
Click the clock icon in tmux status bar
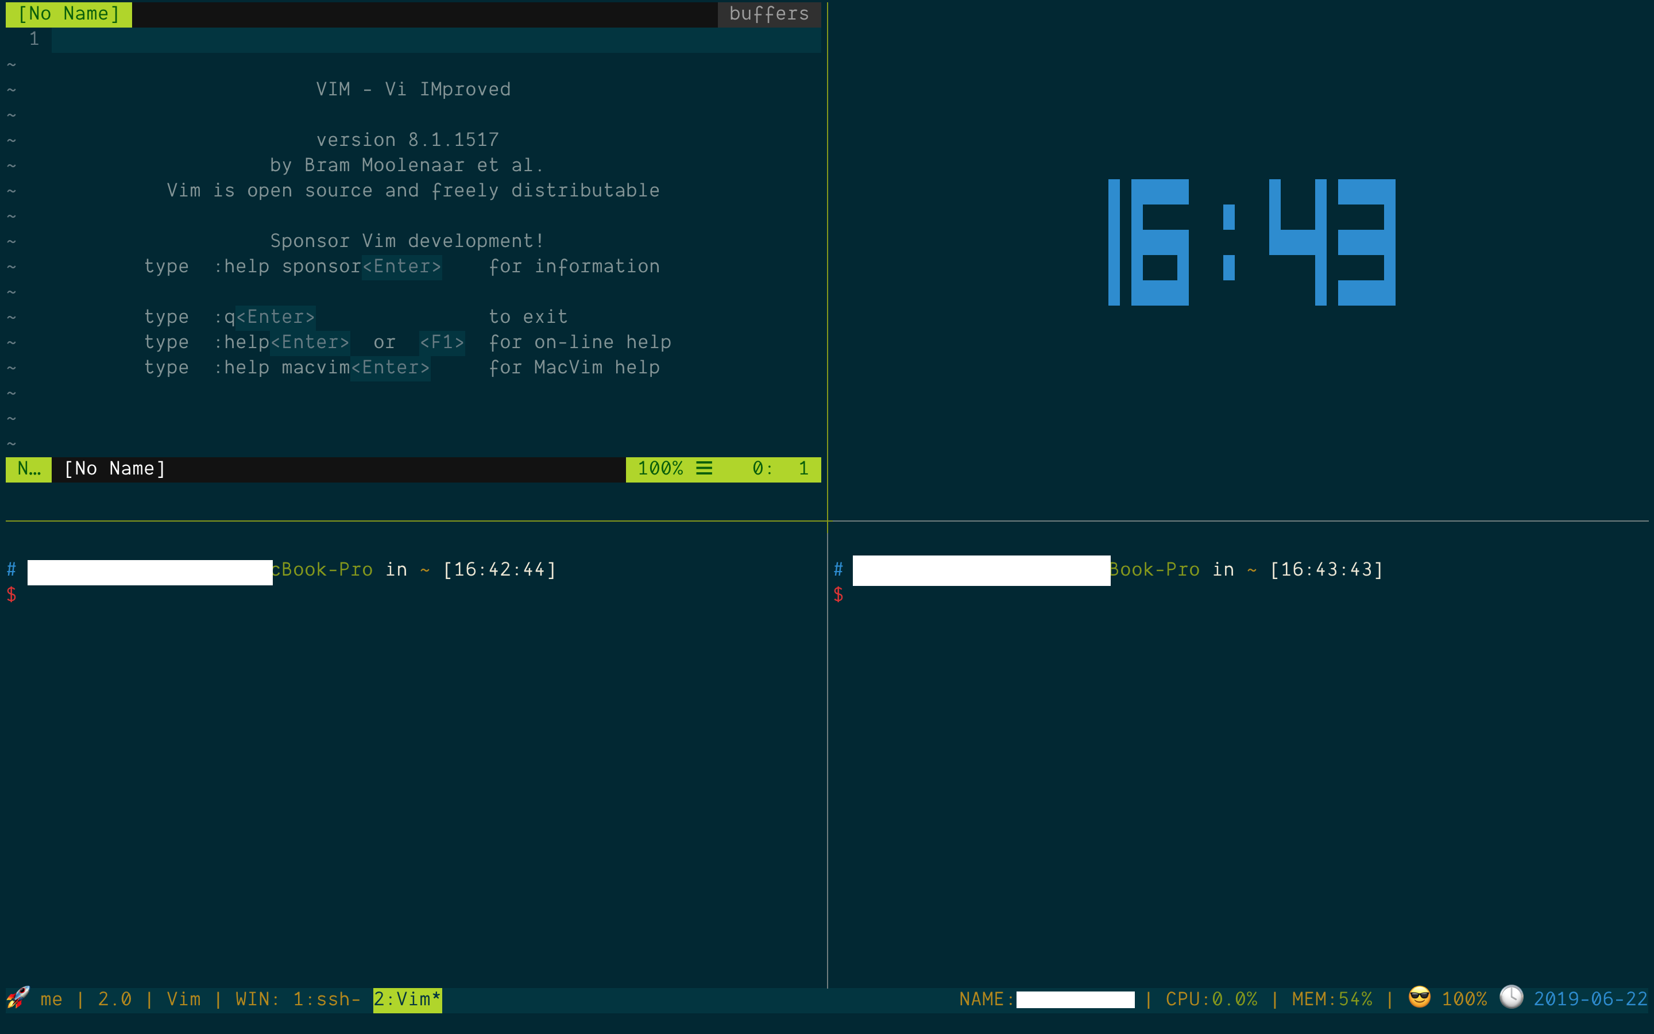click(1511, 997)
